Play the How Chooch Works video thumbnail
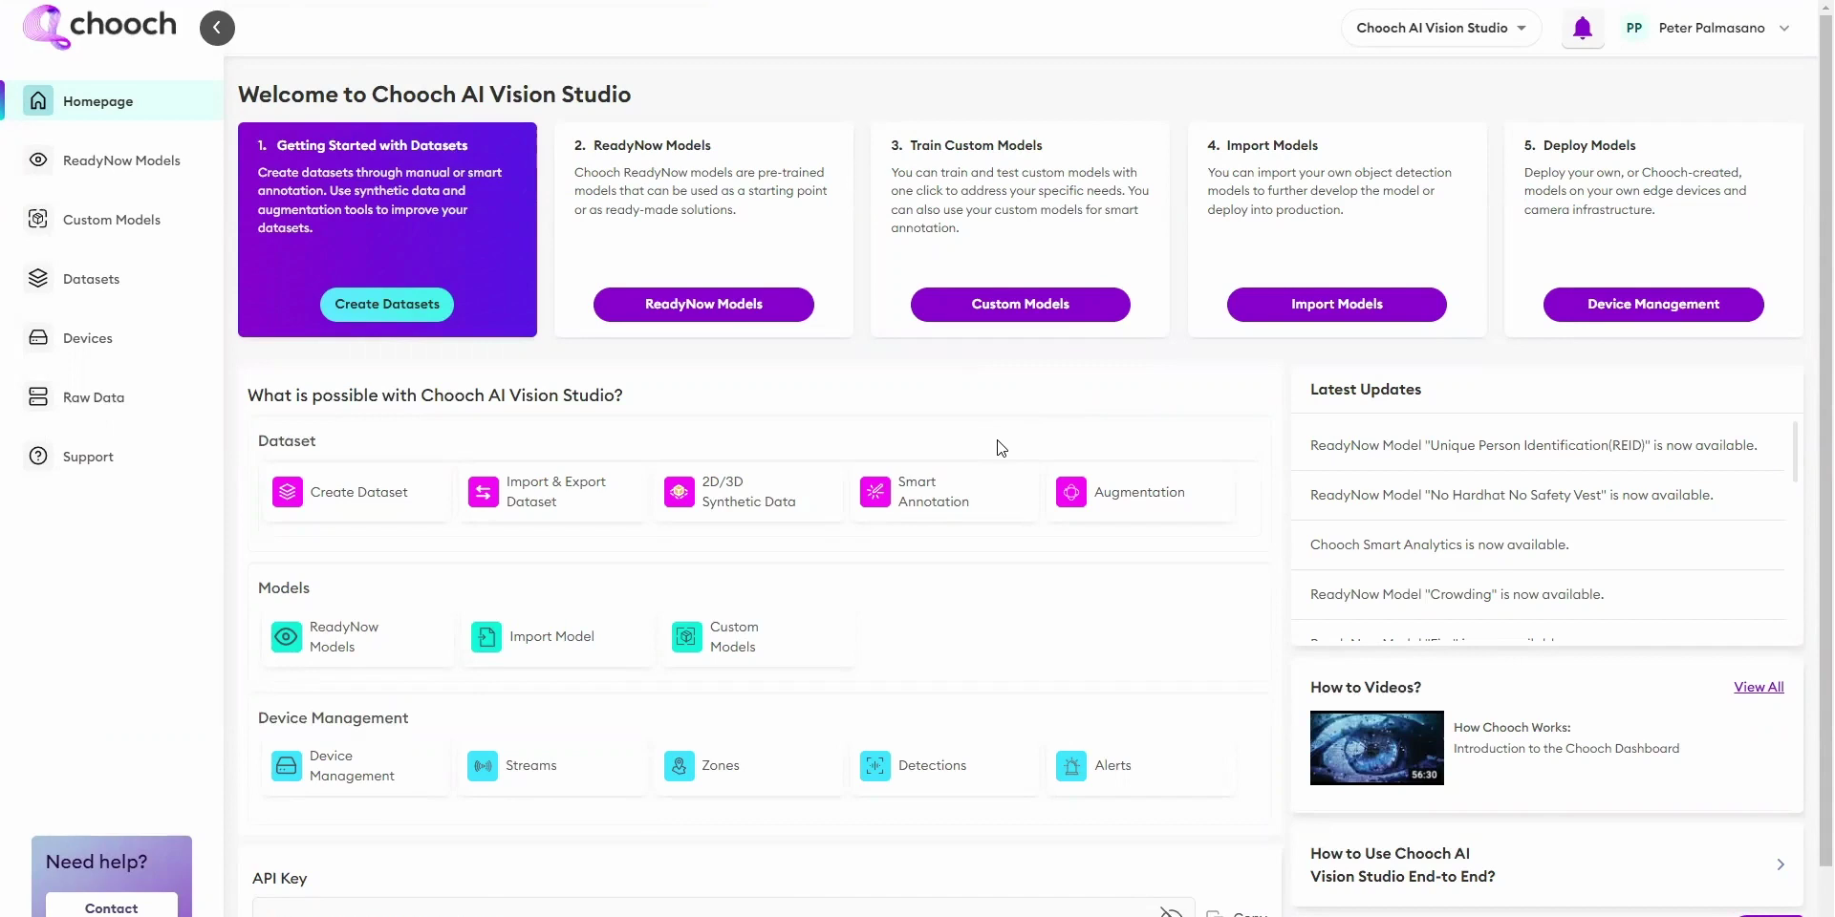Viewport: 1835px width, 917px height. point(1376,747)
